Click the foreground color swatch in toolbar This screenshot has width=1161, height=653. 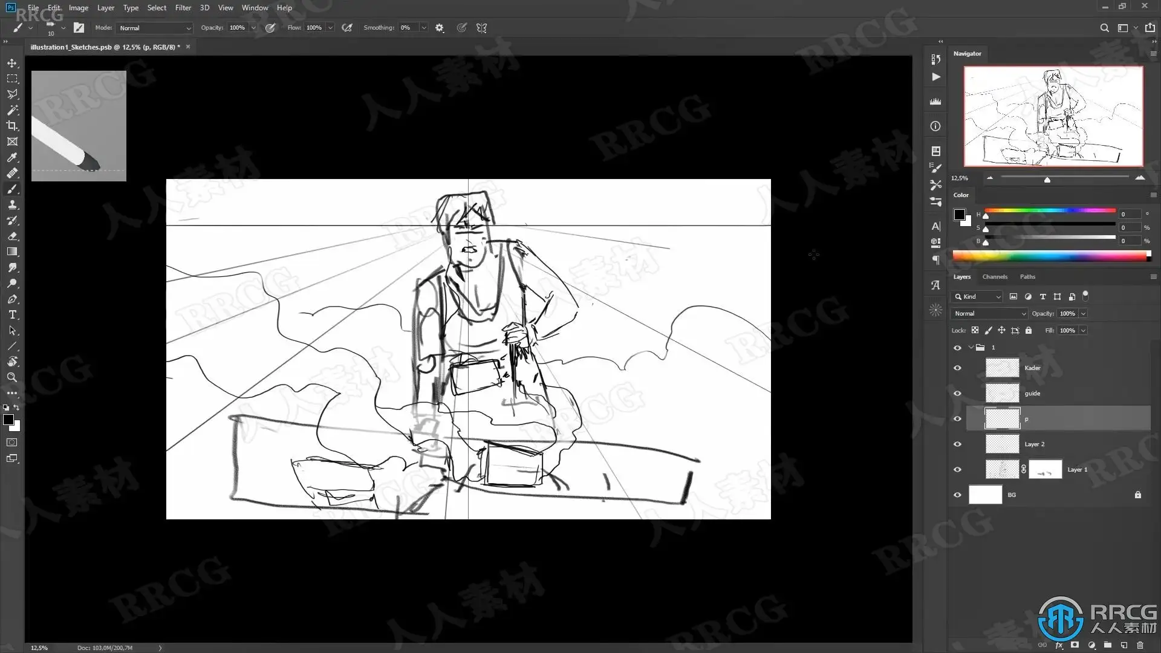[8, 420]
